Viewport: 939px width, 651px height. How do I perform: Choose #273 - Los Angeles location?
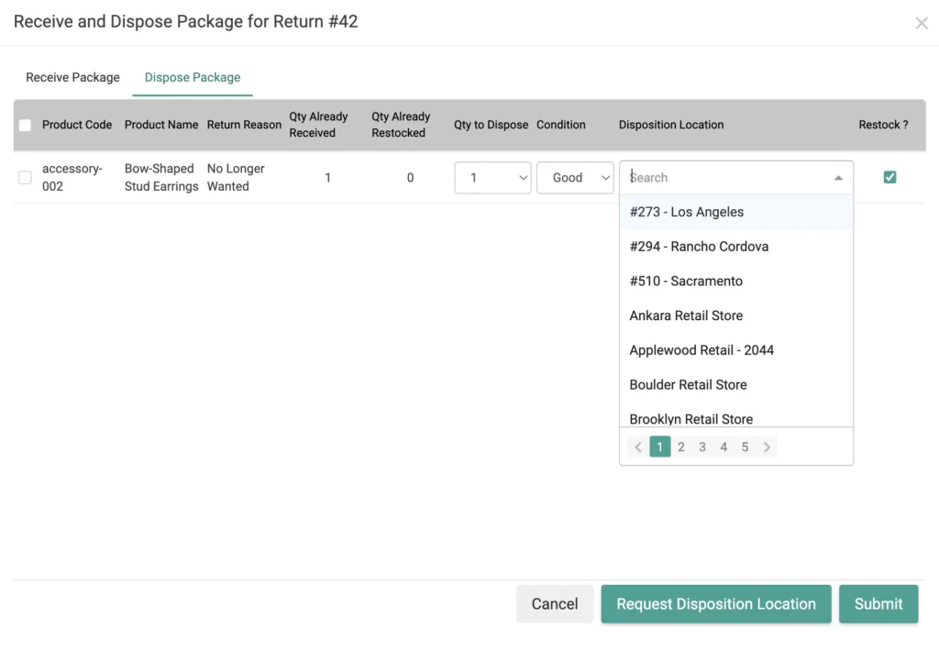[x=687, y=212]
